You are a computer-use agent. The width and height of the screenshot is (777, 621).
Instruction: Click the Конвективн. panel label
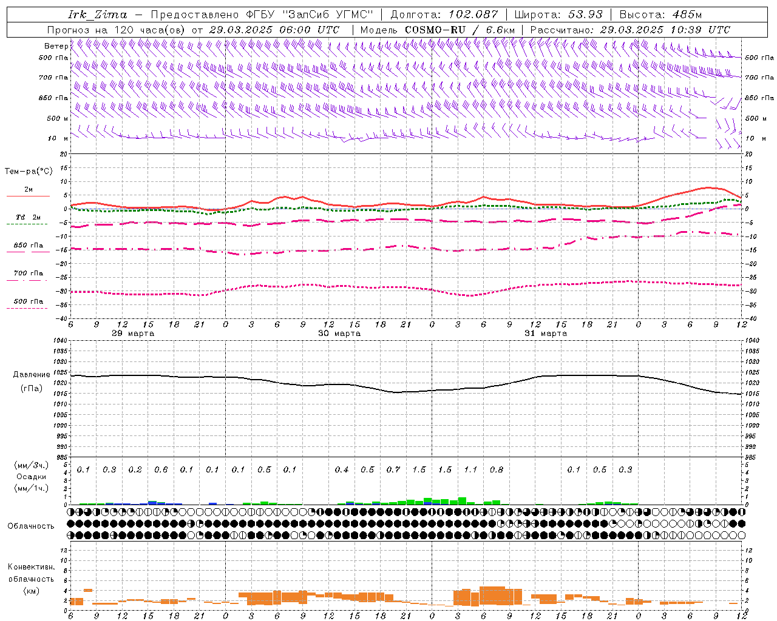click(x=31, y=567)
